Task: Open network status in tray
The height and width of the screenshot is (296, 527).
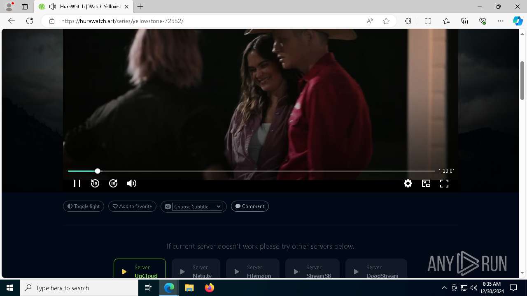Action: (x=464, y=288)
